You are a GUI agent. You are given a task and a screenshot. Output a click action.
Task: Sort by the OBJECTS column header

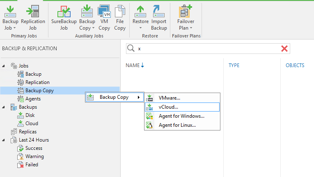pyautogui.click(x=295, y=65)
